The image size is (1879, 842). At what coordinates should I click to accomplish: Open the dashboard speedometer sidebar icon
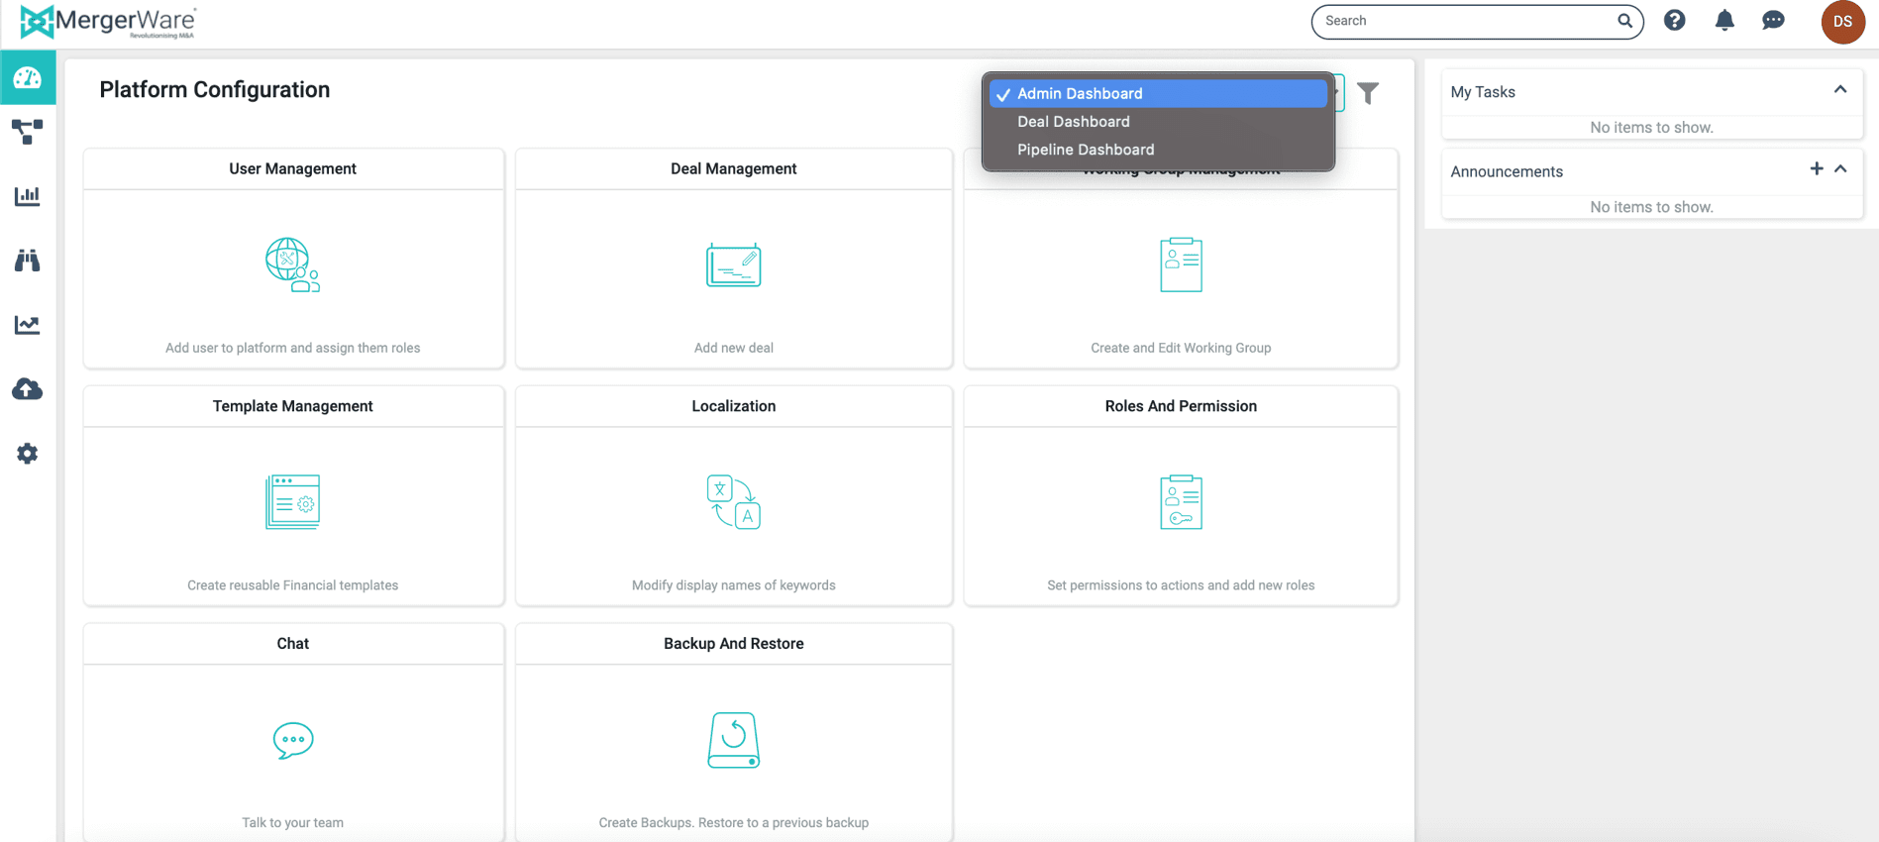28,78
